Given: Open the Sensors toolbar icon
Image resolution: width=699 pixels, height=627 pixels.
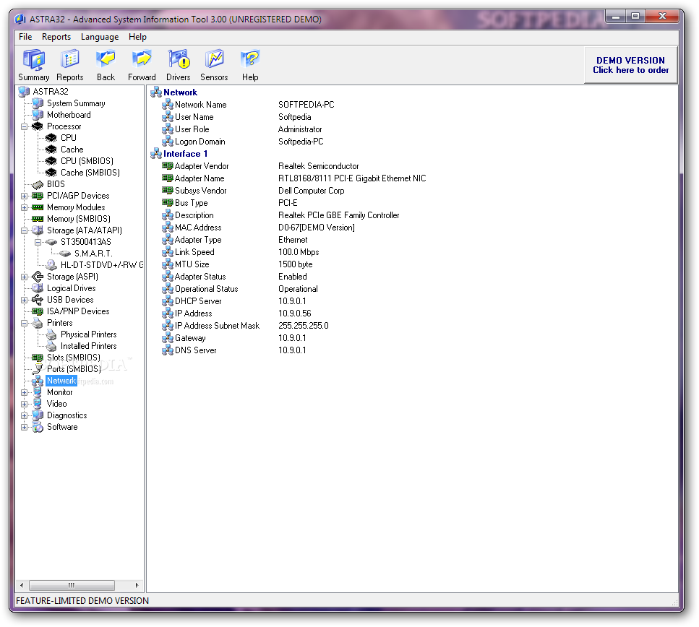Looking at the screenshot, I should pyautogui.click(x=214, y=65).
